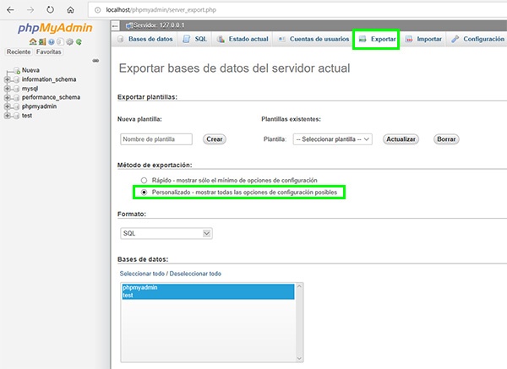Open mysql database in tree

30,89
